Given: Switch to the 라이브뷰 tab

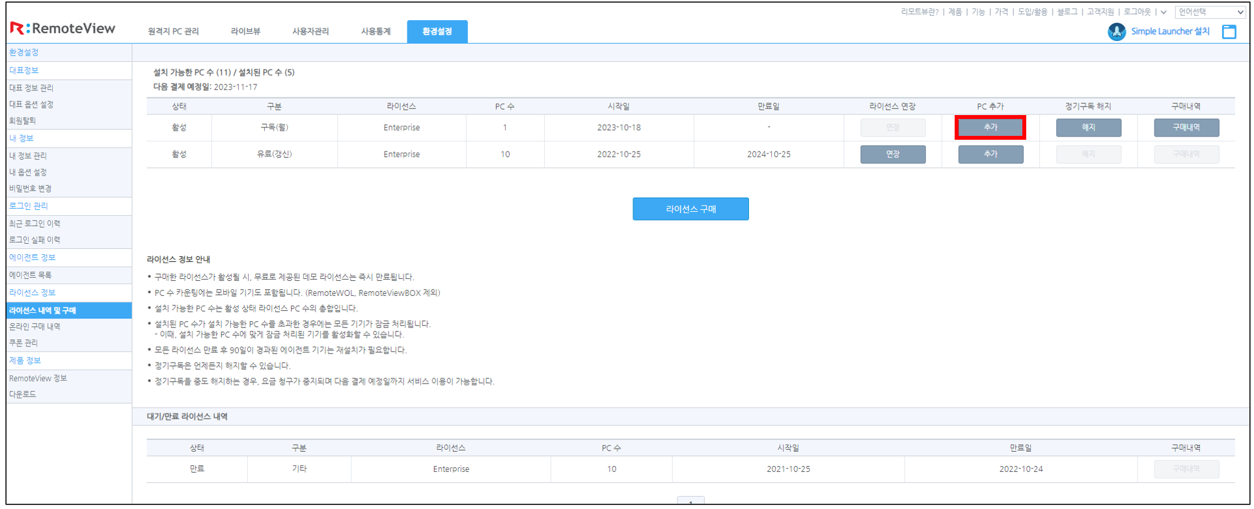Looking at the screenshot, I should coord(245,31).
